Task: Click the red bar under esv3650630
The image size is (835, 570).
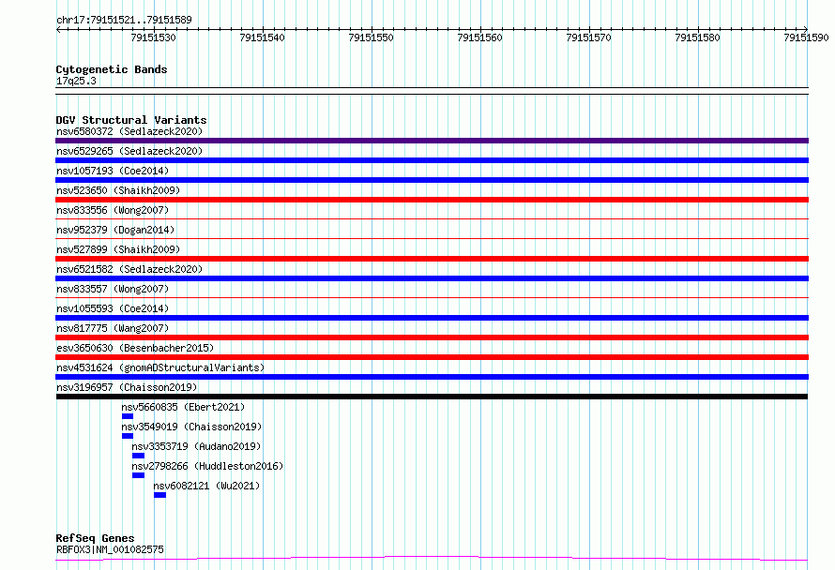Action: [432, 357]
